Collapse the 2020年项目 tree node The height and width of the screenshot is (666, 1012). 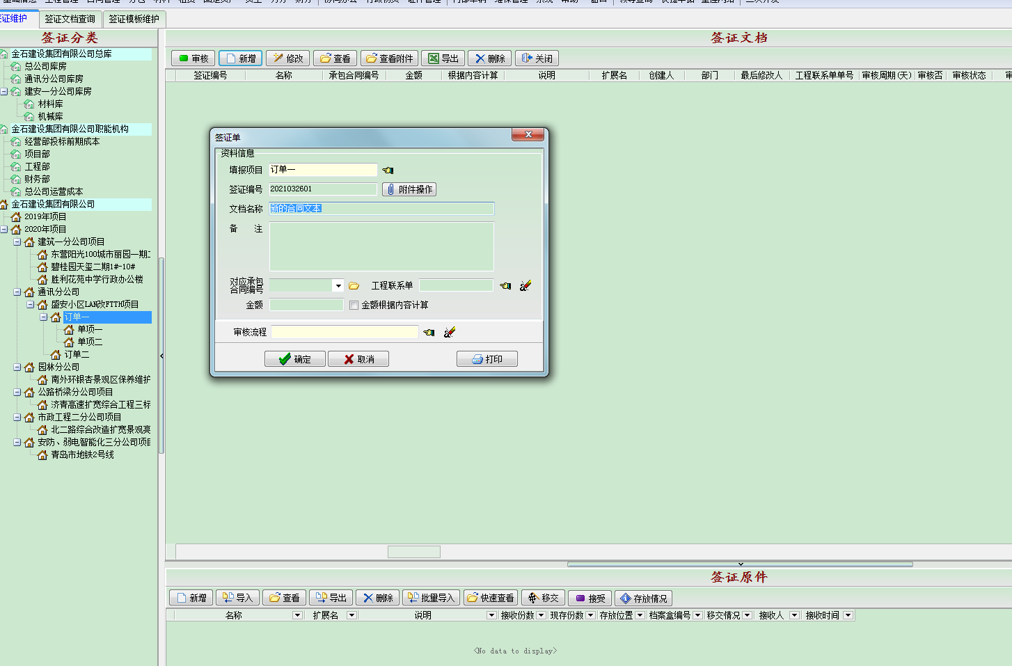4,229
